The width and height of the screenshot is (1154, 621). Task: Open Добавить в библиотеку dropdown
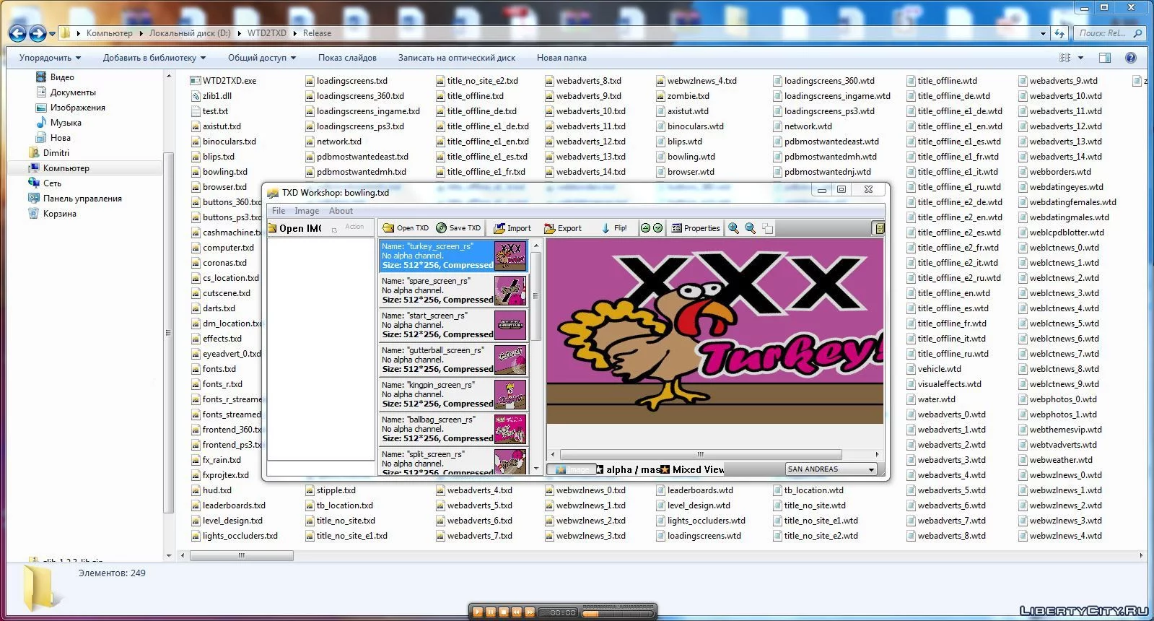point(154,58)
